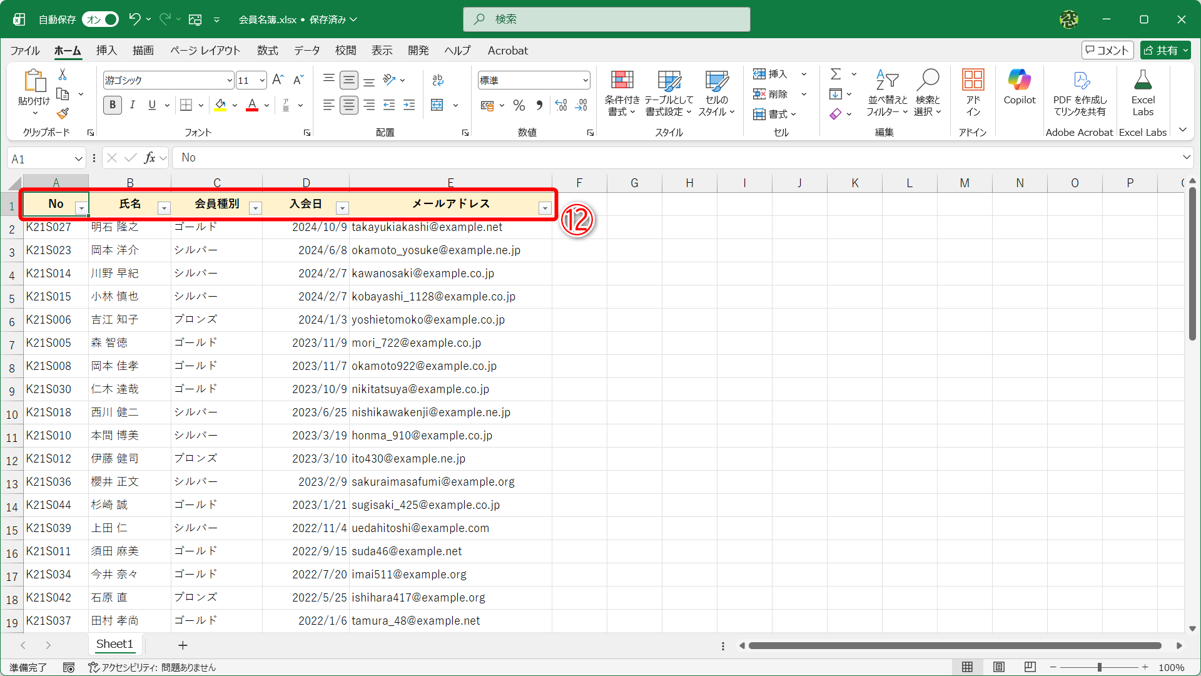Apply bold formatting
This screenshot has width=1201, height=676.
click(x=112, y=105)
